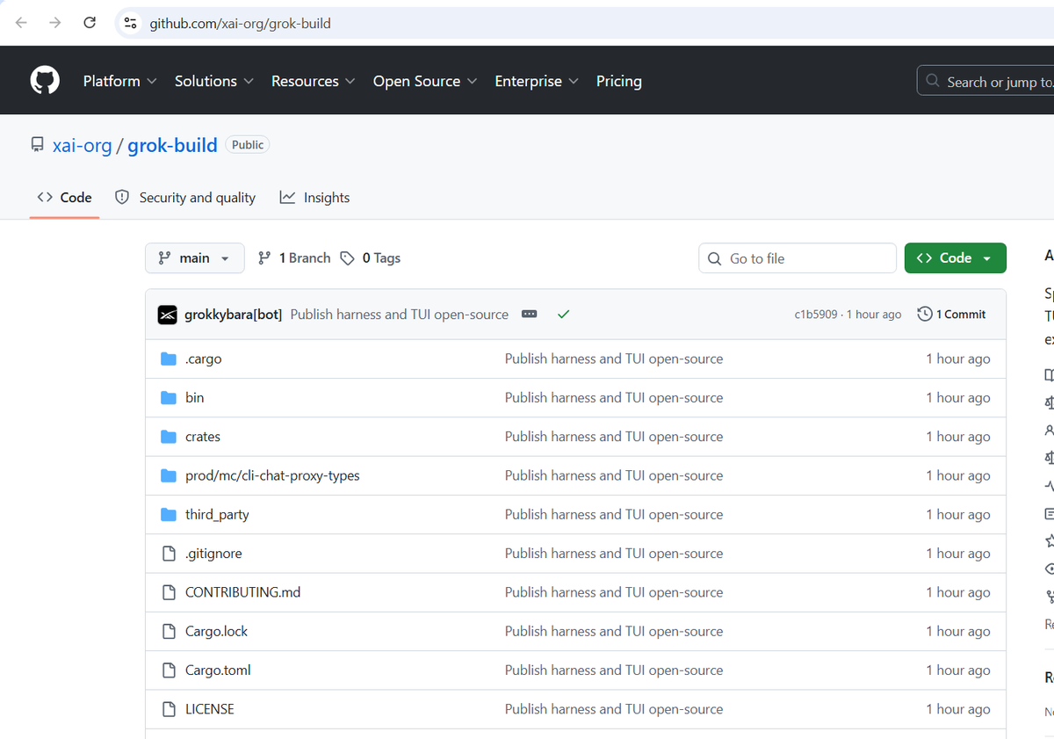1054x739 pixels.
Task: Open commit message link in the .cargo row
Action: pyautogui.click(x=614, y=359)
